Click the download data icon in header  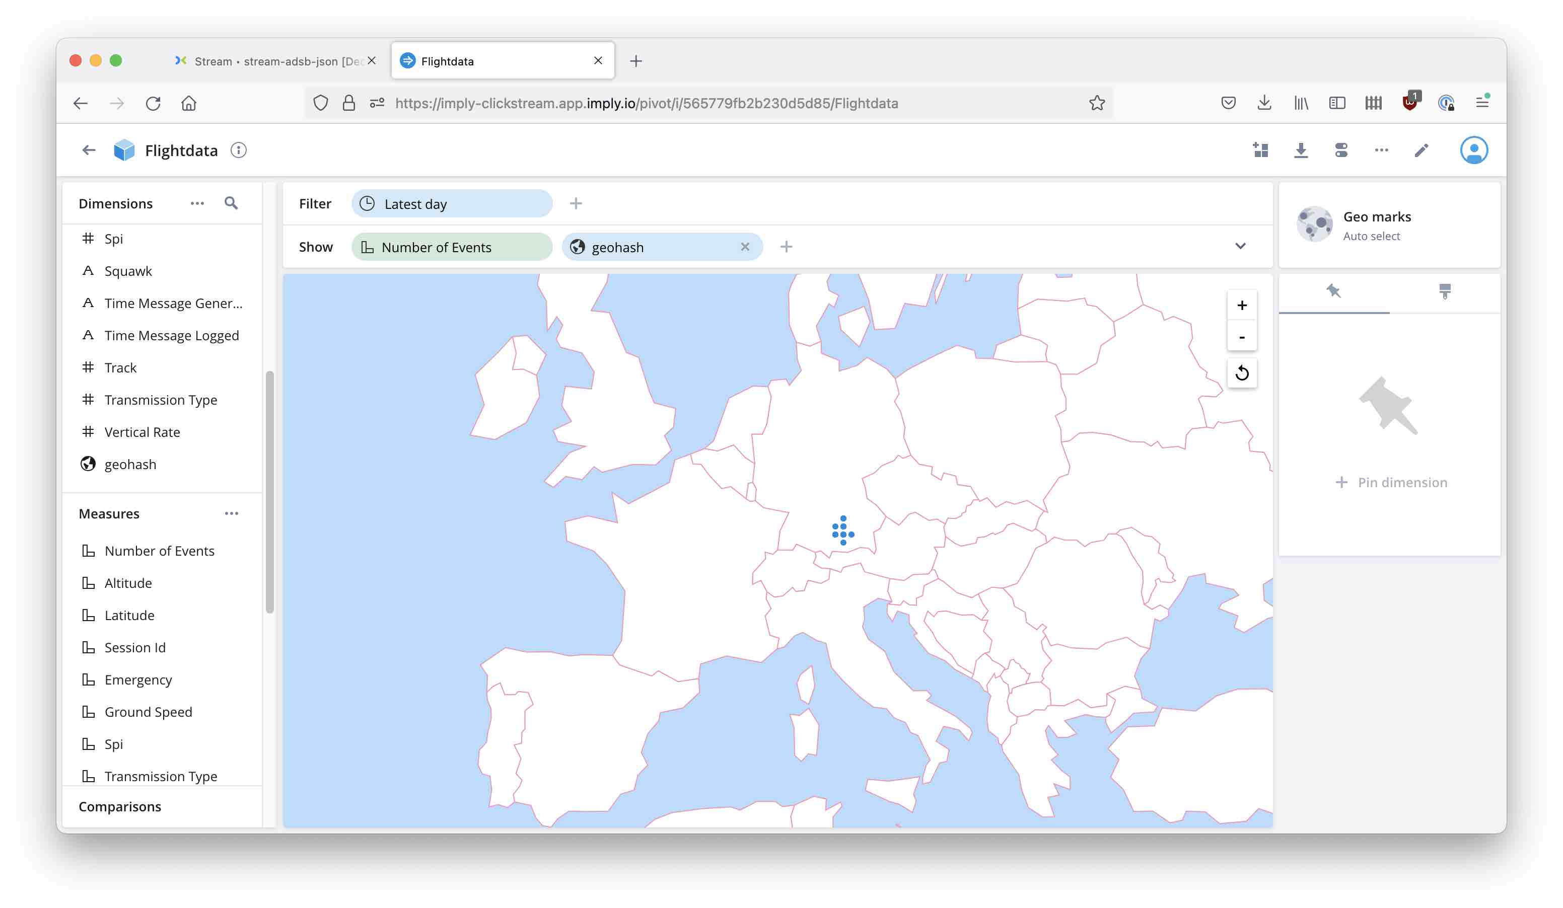(1301, 150)
